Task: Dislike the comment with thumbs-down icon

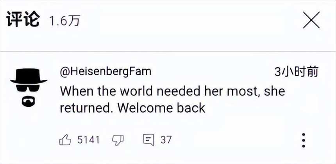Action: point(118,140)
